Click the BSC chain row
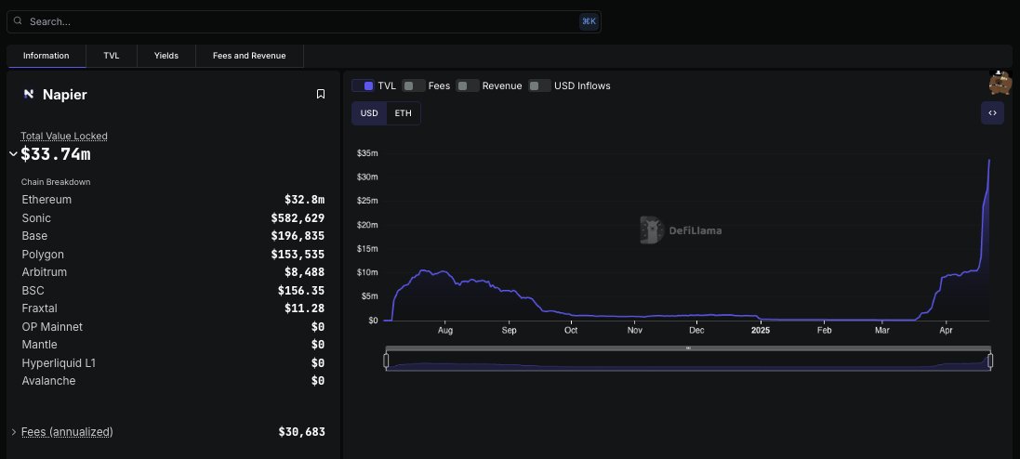Viewport: 1020px width, 459px height. click(173, 291)
